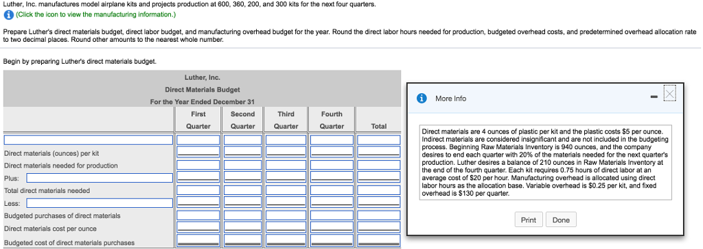The height and width of the screenshot is (249, 703).
Task: Click Direct materials per kit Fourth Quarter cell
Action: [332, 152]
